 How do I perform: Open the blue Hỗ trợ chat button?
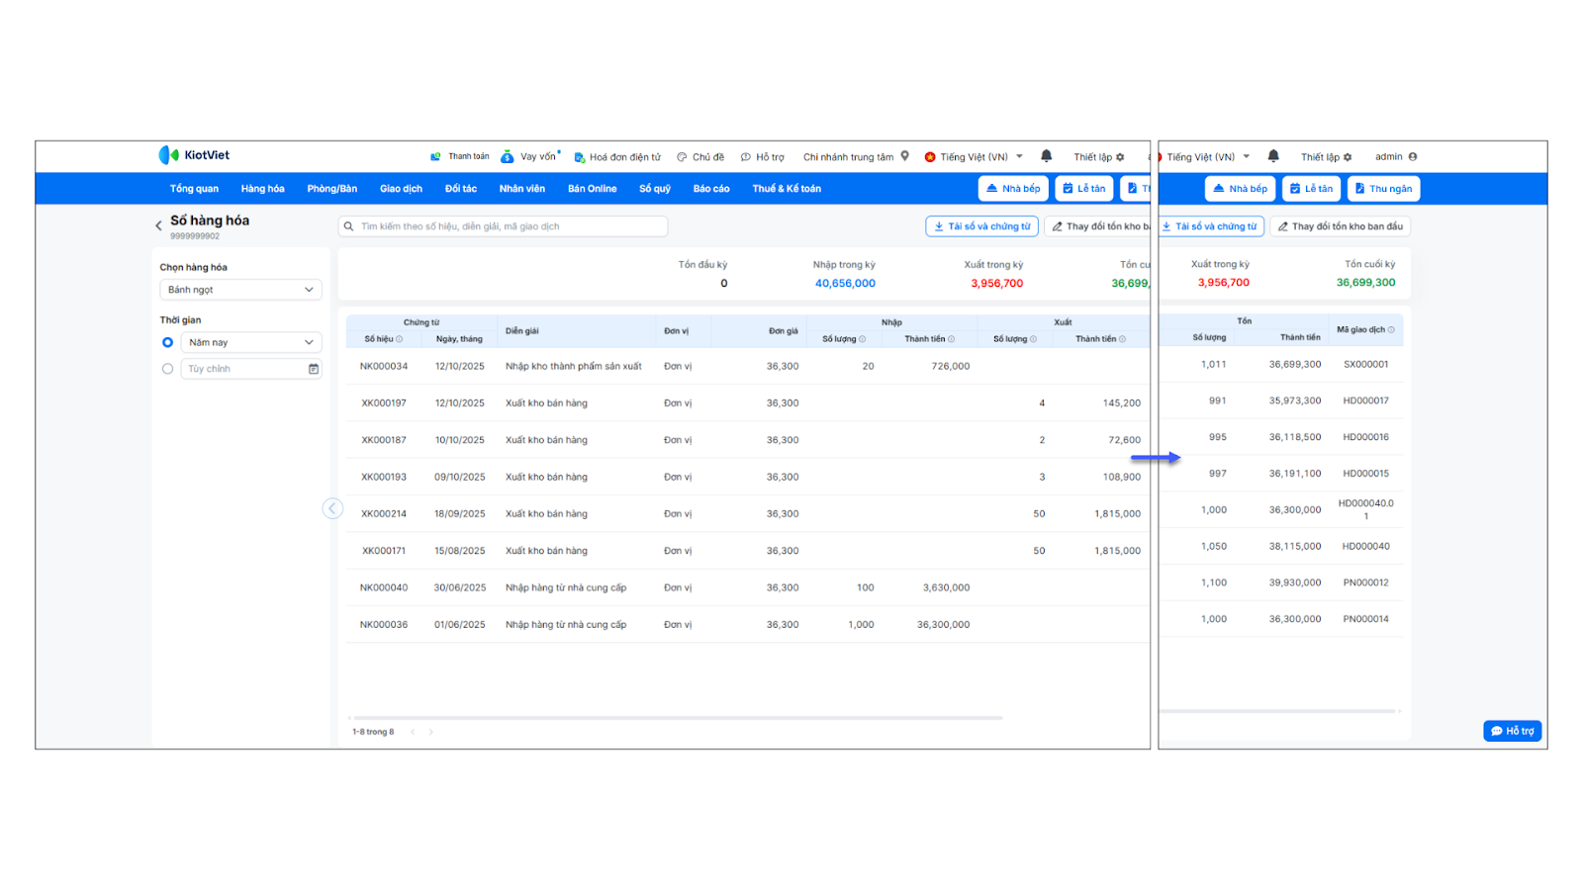pos(1512,731)
